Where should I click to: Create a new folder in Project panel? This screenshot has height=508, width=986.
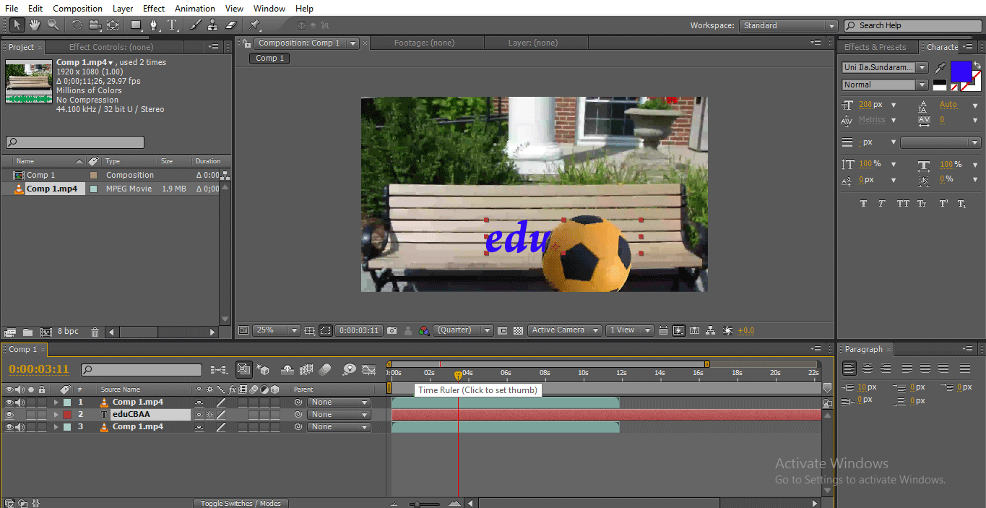tap(27, 332)
